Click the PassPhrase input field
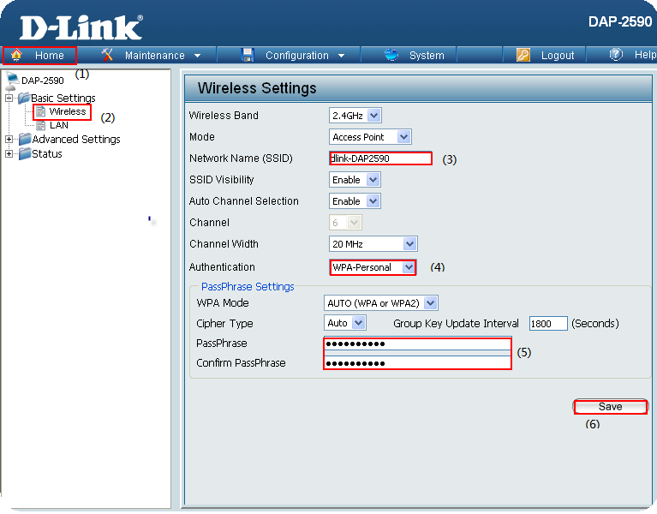Screen dimensions: 657x514 click(417, 344)
